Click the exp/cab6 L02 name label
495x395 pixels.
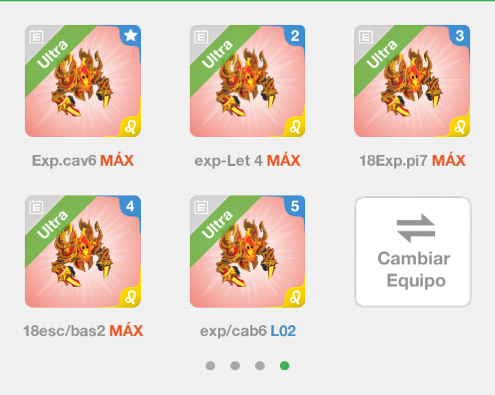[x=247, y=331]
